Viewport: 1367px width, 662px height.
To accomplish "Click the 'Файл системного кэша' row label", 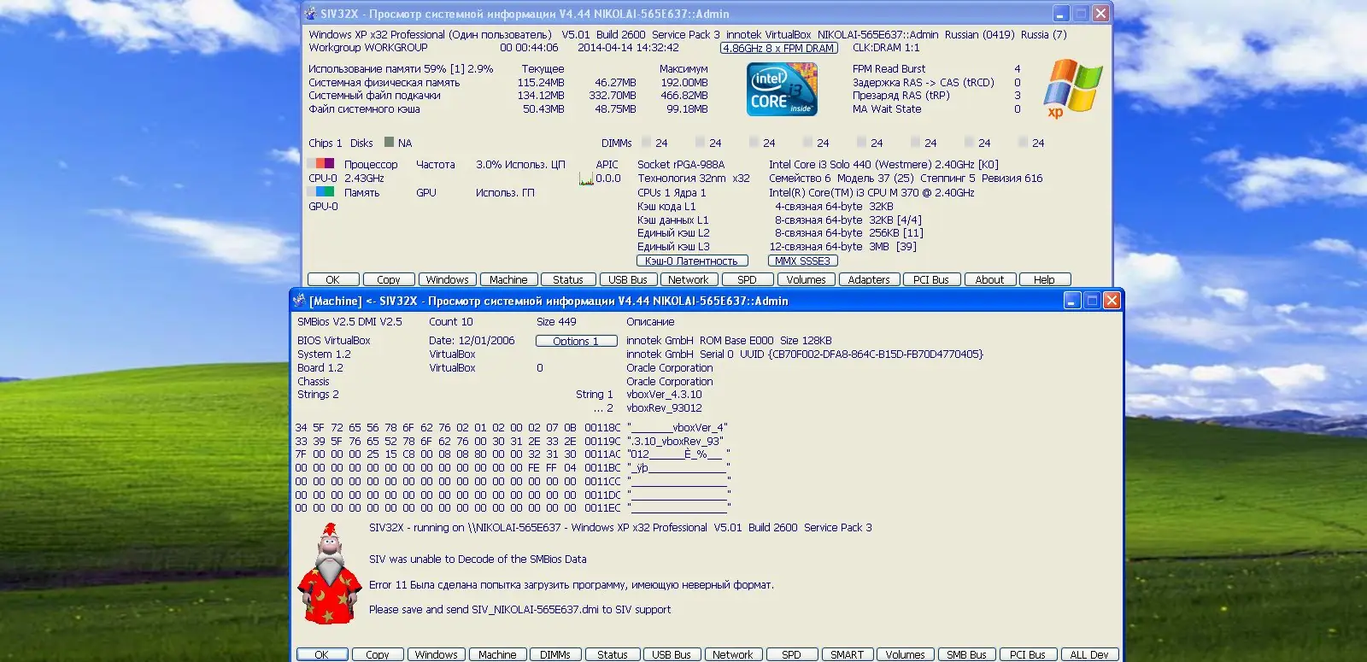I will [364, 109].
